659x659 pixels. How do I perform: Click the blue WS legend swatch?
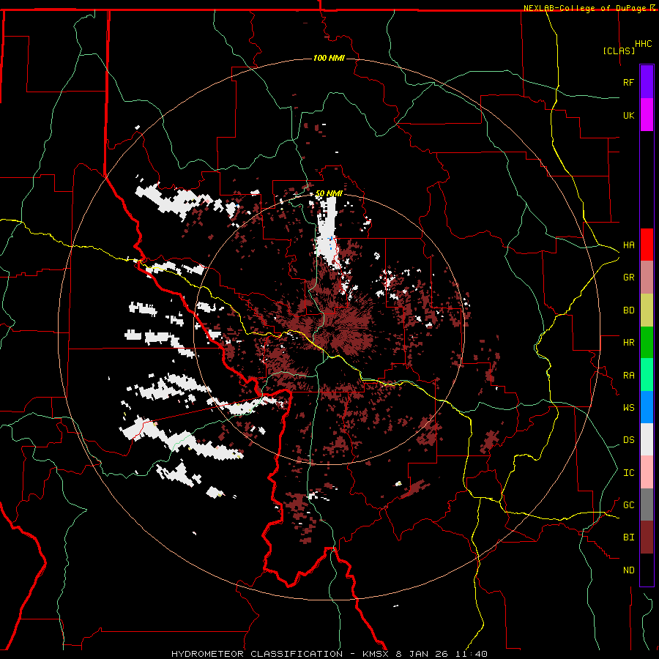[647, 407]
